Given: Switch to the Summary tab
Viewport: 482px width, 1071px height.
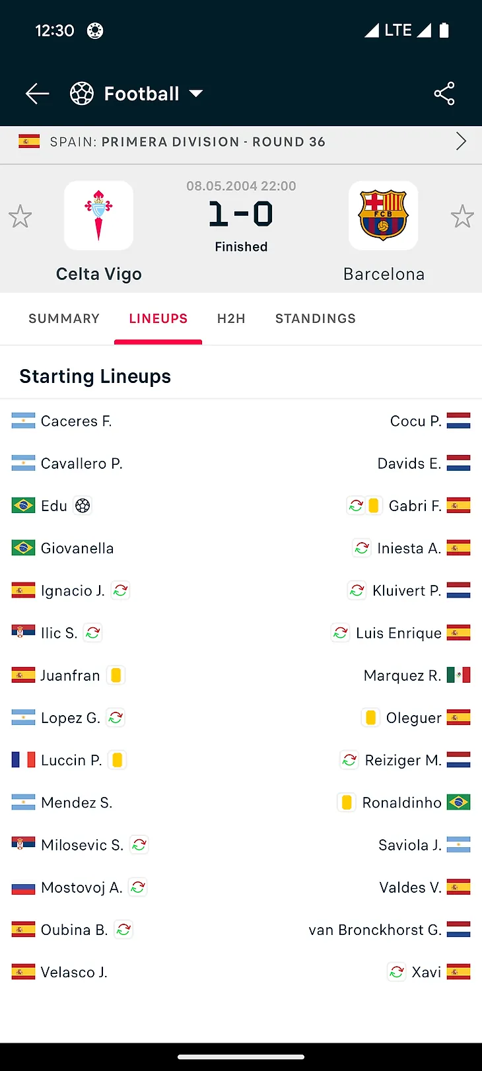Looking at the screenshot, I should click(64, 319).
